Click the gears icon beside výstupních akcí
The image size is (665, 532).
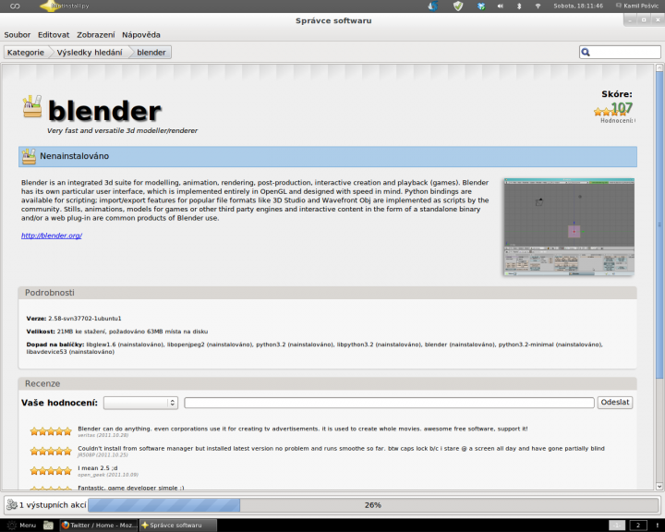(12, 505)
